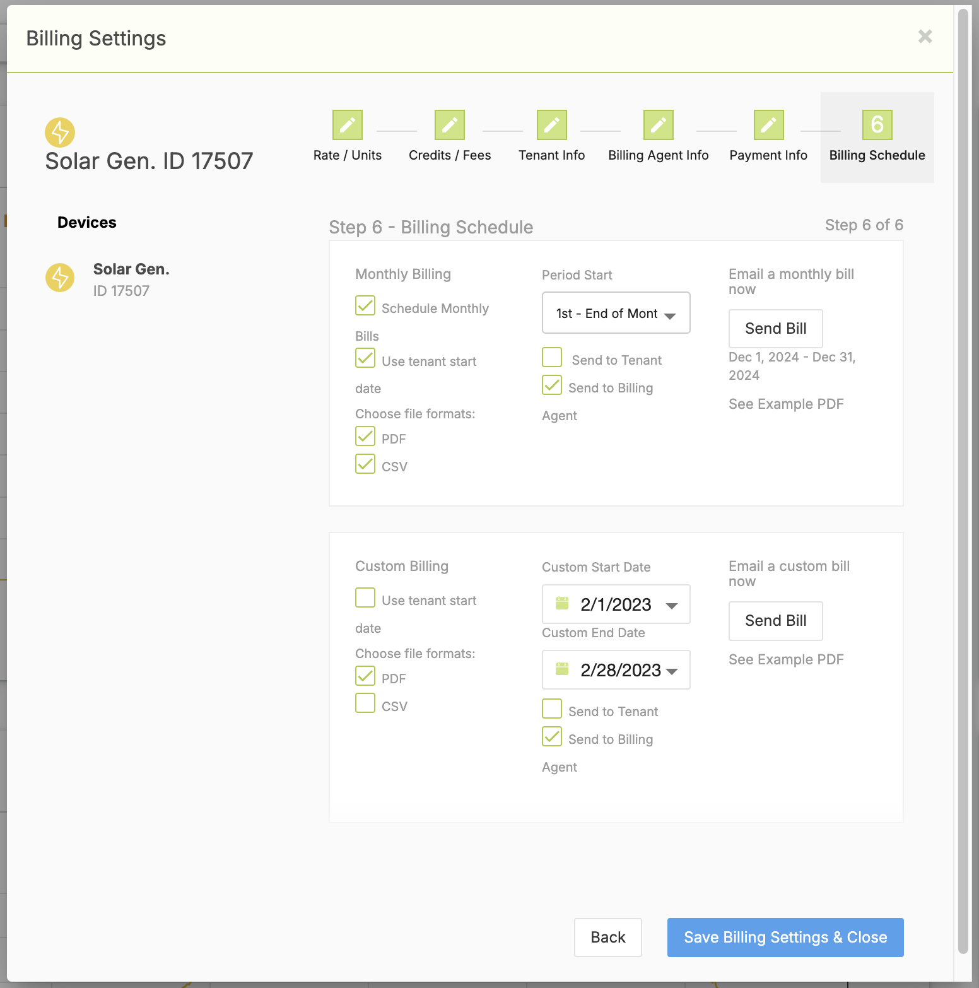Click the step 6 Billing Schedule number icon
979x988 pixels.
pyautogui.click(x=877, y=125)
